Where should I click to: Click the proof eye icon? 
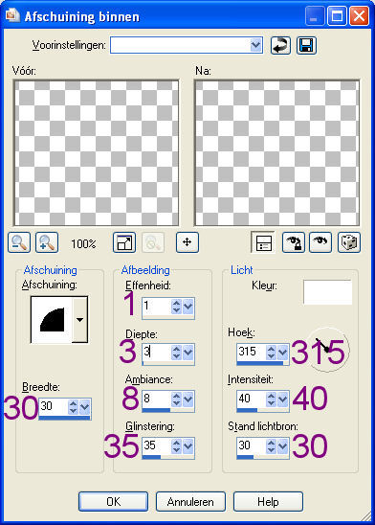(320, 242)
